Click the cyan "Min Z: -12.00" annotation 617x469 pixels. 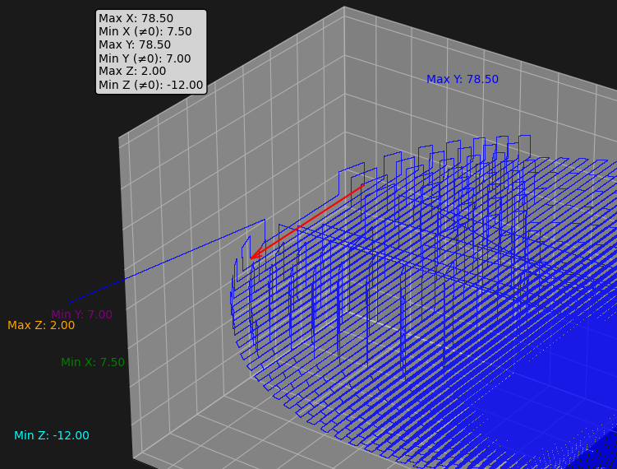tap(52, 436)
